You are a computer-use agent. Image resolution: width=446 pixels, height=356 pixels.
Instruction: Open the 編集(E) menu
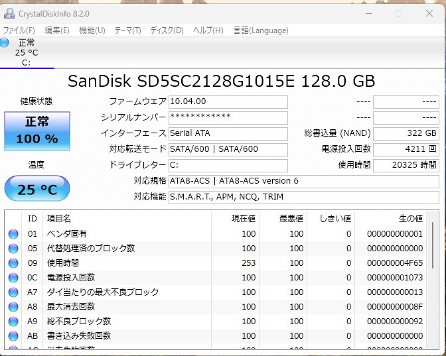coord(57,30)
